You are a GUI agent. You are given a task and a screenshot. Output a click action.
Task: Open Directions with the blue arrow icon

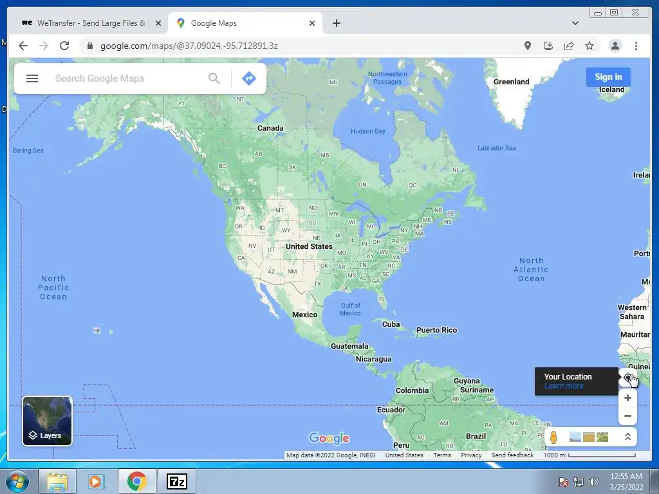pyautogui.click(x=249, y=78)
